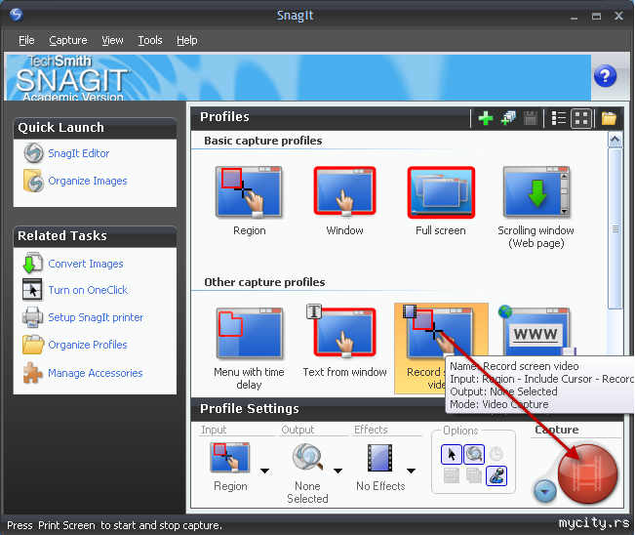Expand the Input dropdown arrow
635x535 pixels.
coord(265,471)
